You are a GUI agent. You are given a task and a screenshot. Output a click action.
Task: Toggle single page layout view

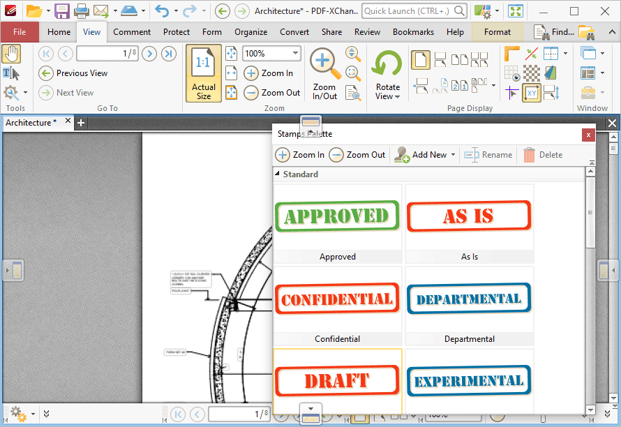[421, 60]
